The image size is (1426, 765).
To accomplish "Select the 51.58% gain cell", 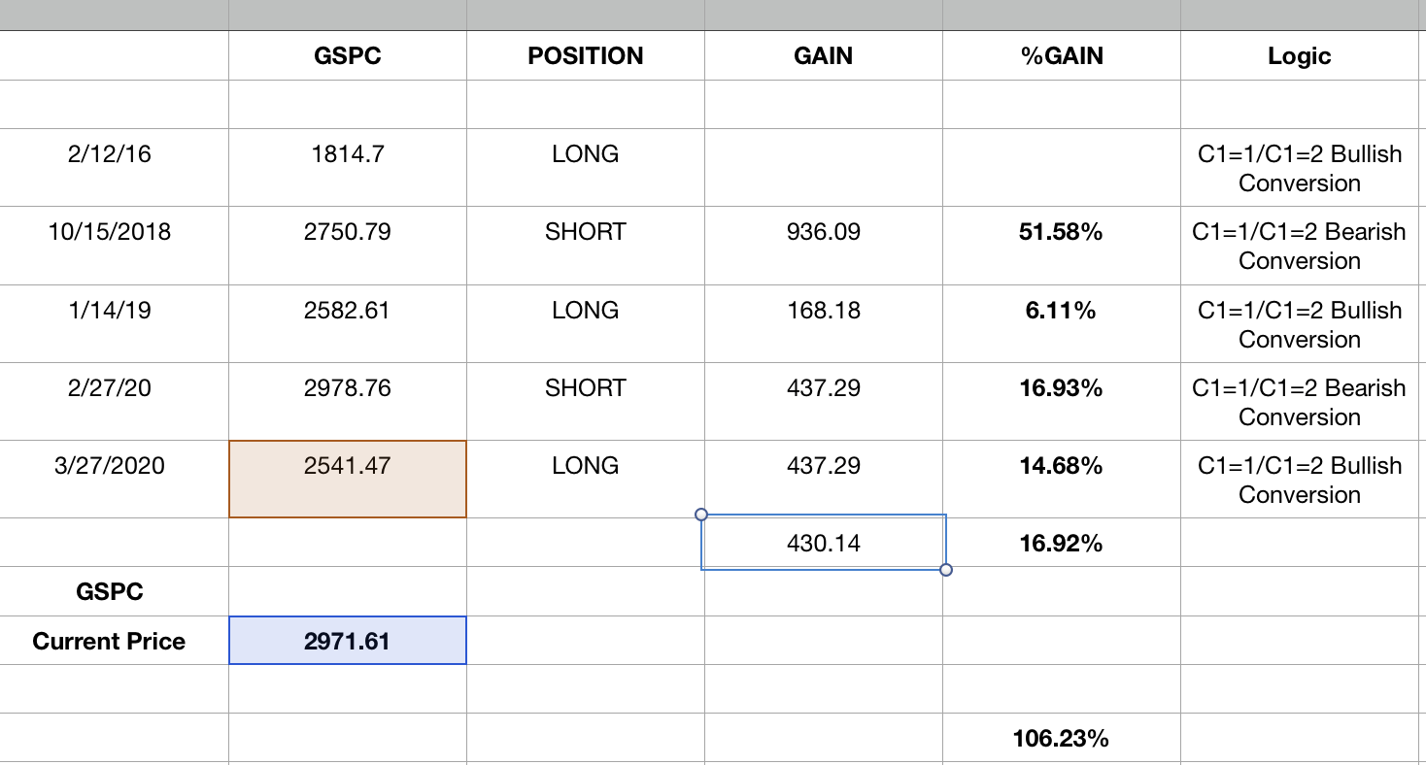I will click(1062, 232).
